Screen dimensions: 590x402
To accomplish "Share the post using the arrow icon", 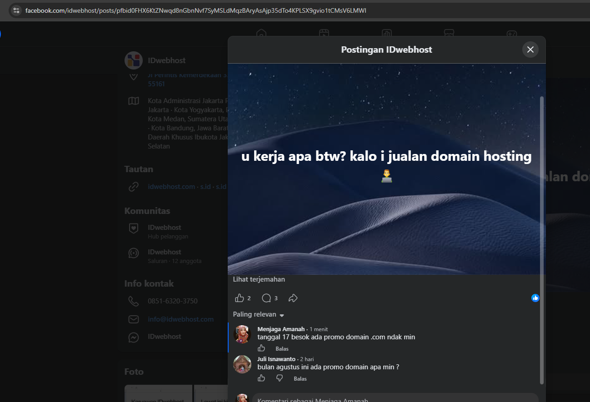I will [293, 298].
